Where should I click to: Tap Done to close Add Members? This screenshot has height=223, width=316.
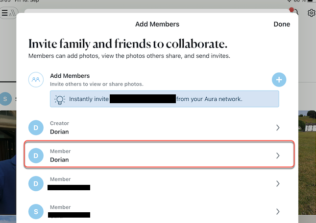(282, 24)
